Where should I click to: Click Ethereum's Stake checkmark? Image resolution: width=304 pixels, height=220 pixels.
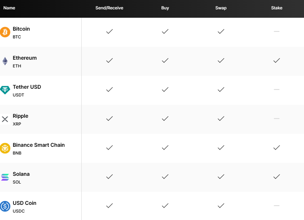pos(277,60)
